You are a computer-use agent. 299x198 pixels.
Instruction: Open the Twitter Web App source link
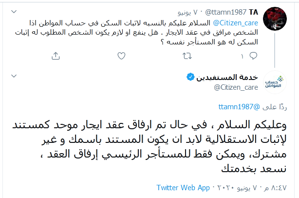click(x=183, y=187)
